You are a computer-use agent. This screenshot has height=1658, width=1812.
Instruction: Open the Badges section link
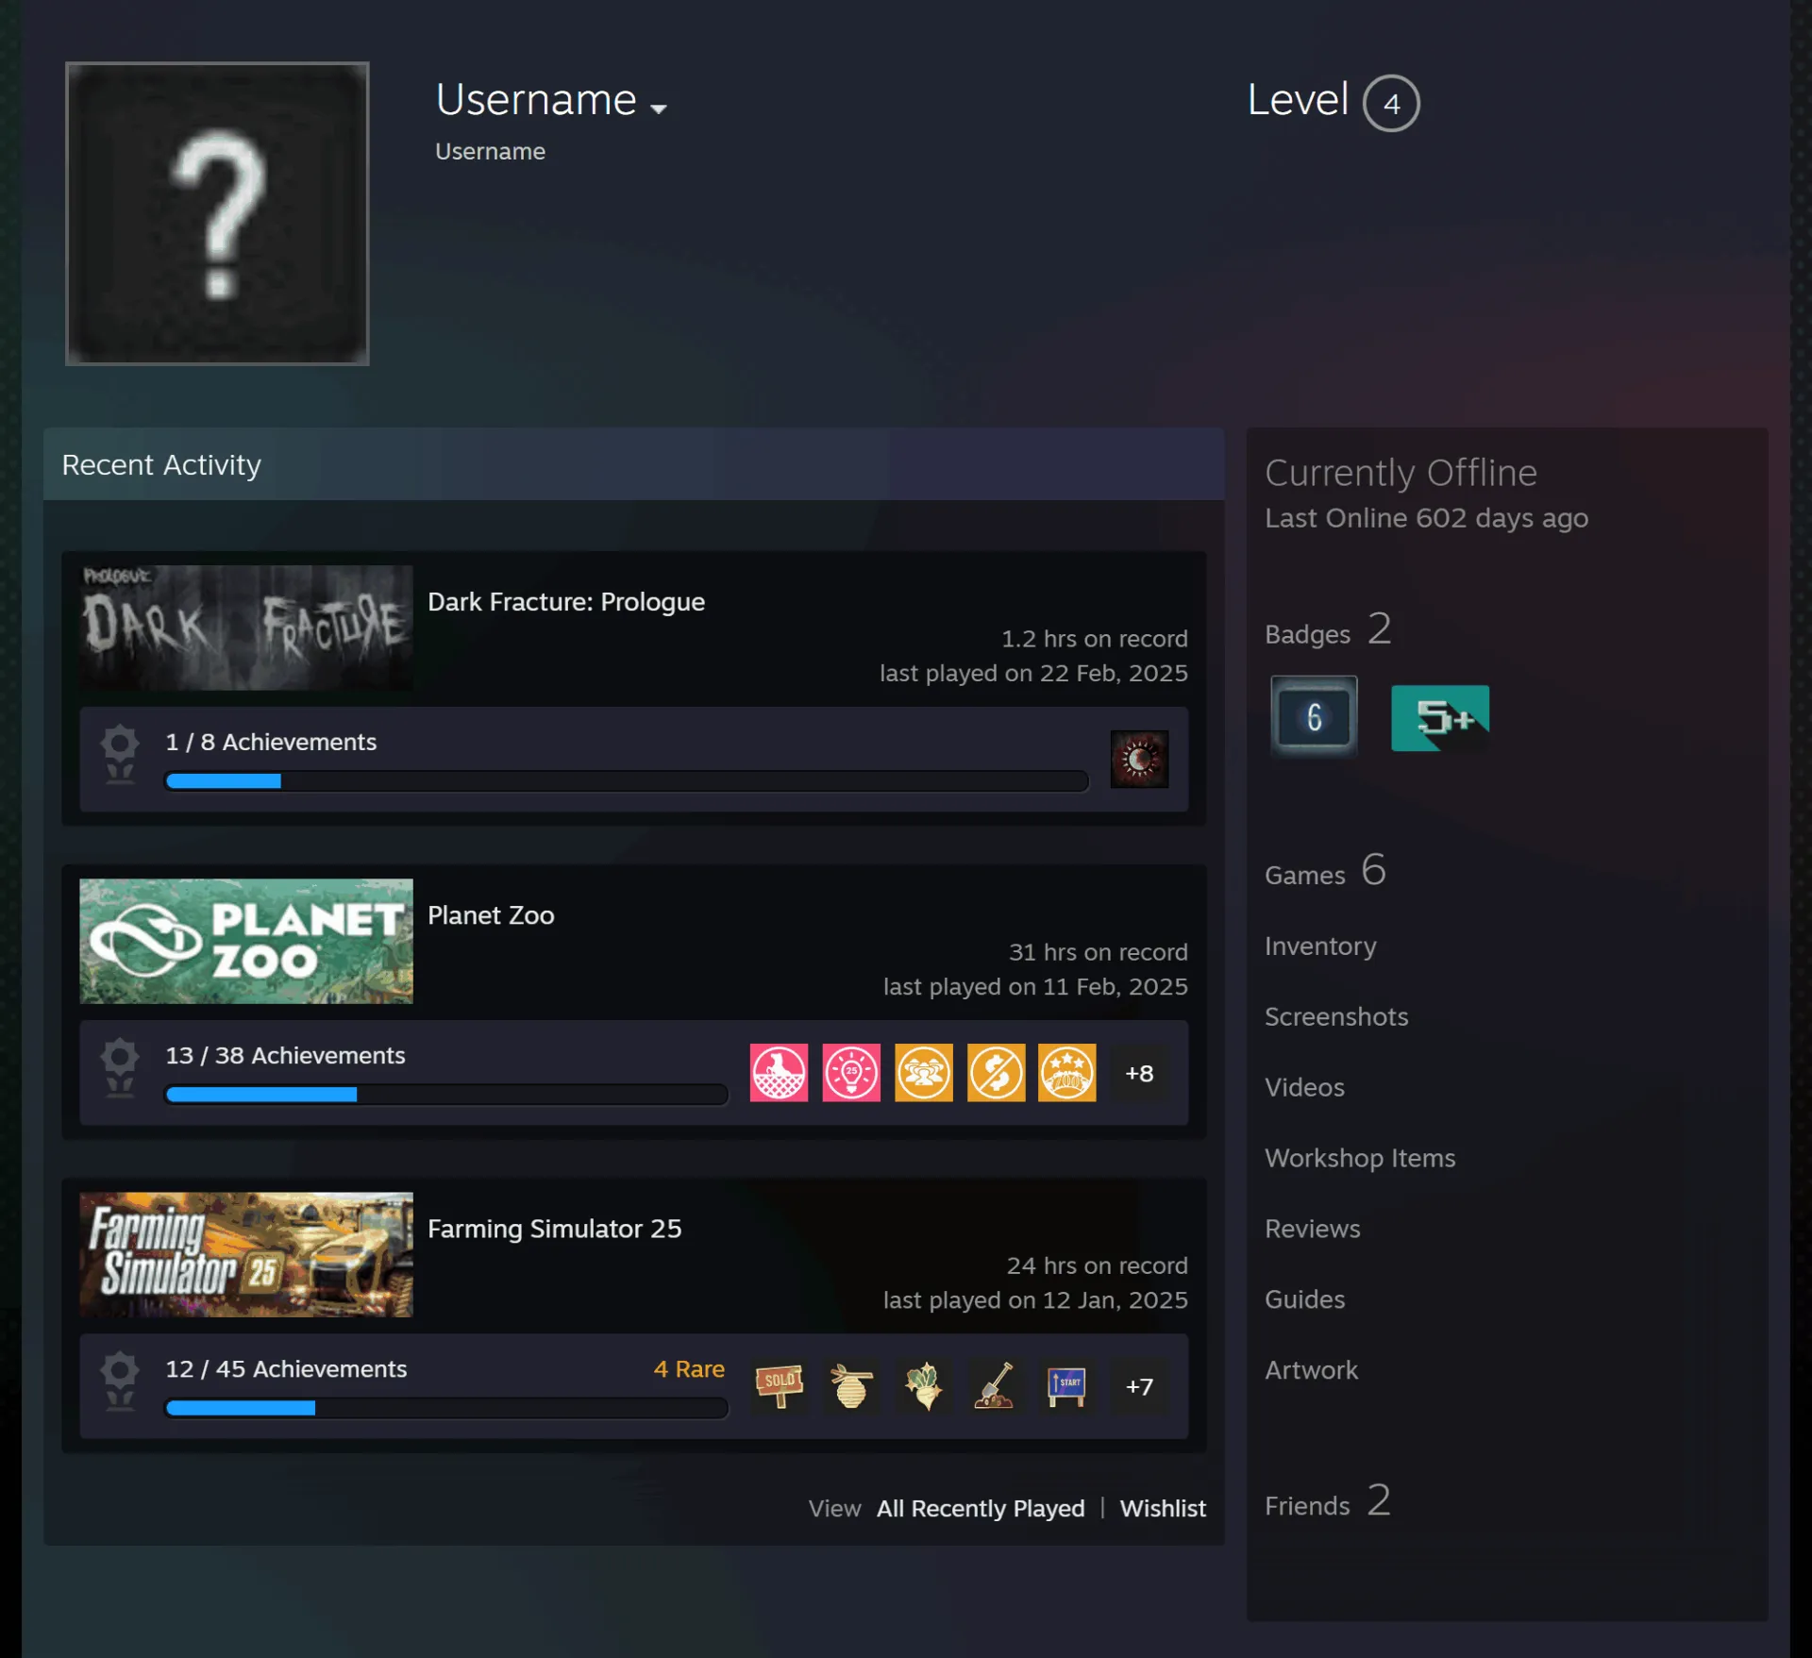[1328, 630]
